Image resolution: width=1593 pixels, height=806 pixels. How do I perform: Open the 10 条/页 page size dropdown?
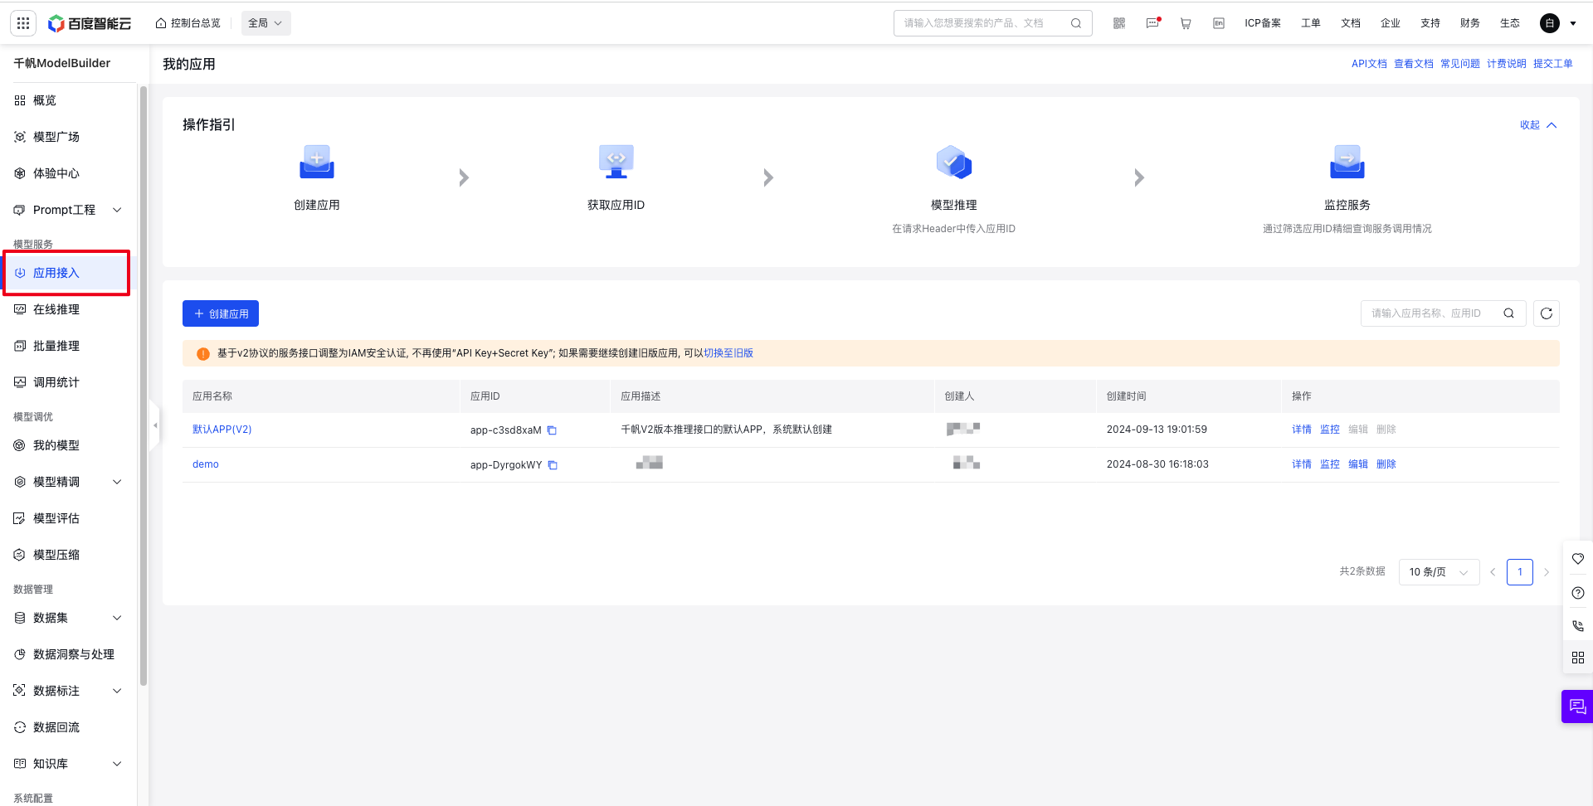(1439, 572)
